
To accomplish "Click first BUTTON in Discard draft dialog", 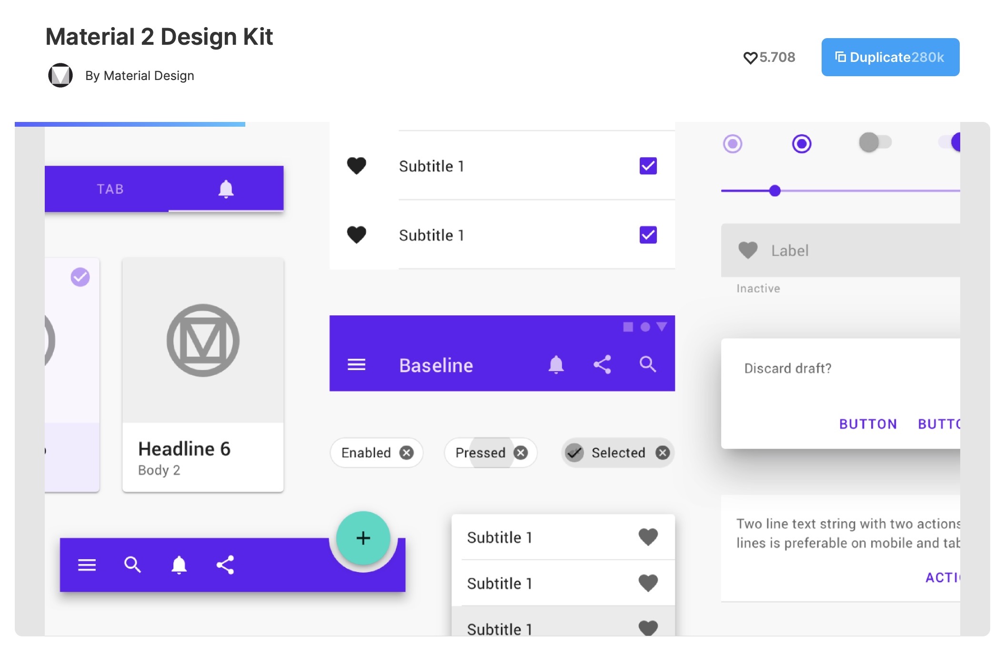I will [x=868, y=424].
